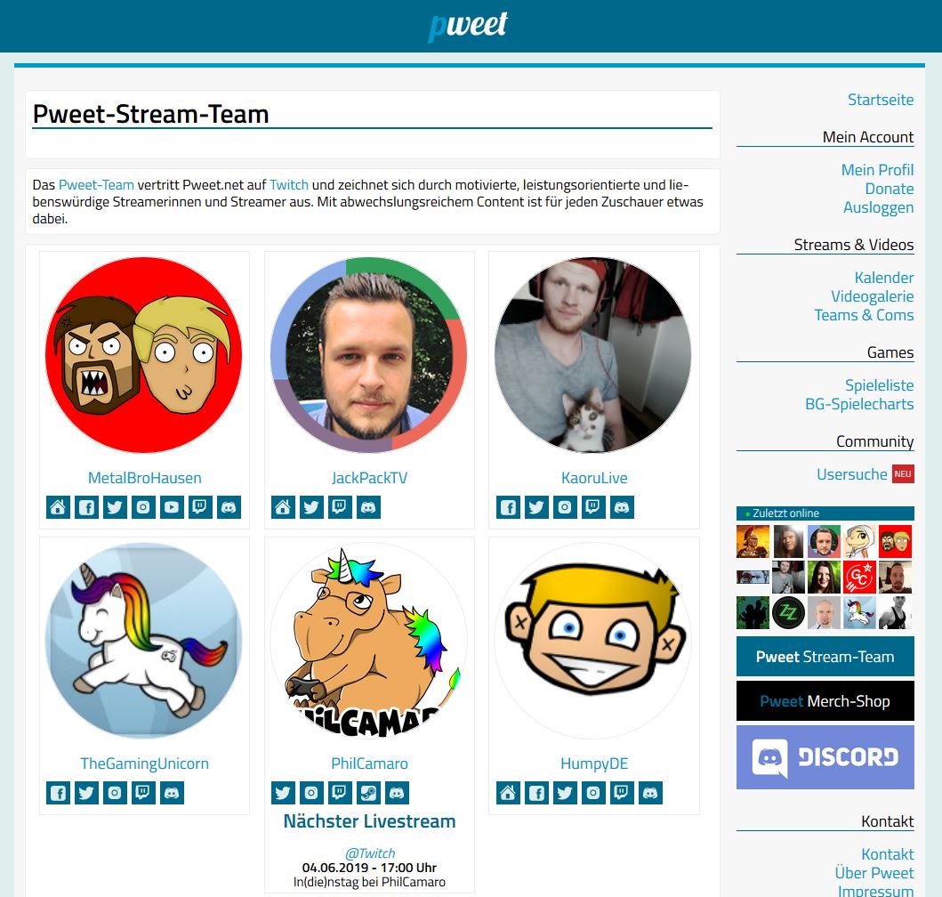Go to Startseite in sidebar
942x897 pixels.
click(x=880, y=99)
